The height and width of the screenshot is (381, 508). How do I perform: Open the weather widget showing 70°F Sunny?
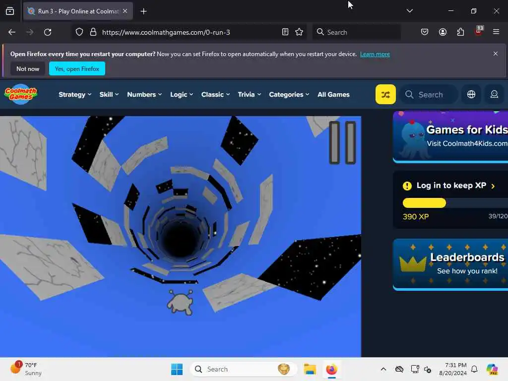click(27, 369)
